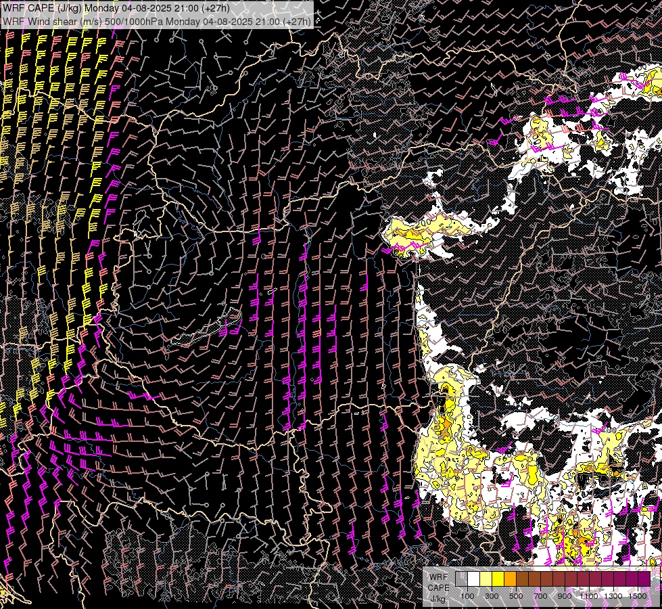Select the final purple 1500 legend swatch
Image resolution: width=662 pixels, height=609 pixels.
[644, 579]
